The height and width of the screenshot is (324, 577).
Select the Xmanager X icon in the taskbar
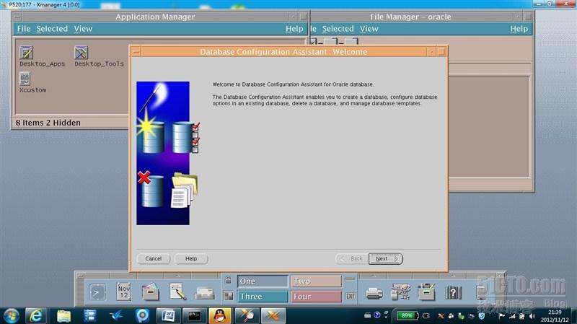click(x=273, y=316)
